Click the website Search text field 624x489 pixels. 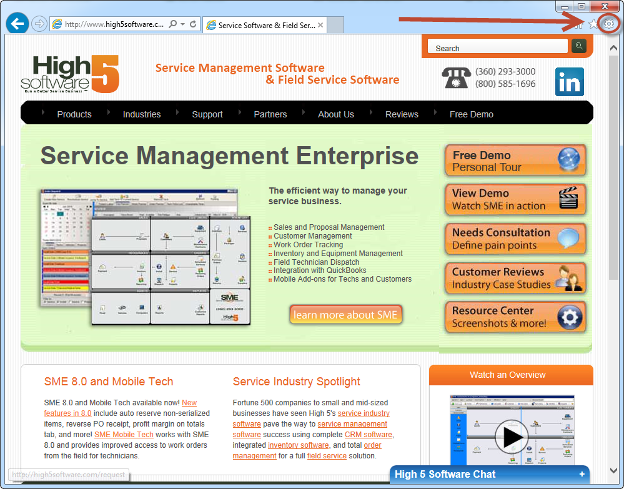(497, 47)
